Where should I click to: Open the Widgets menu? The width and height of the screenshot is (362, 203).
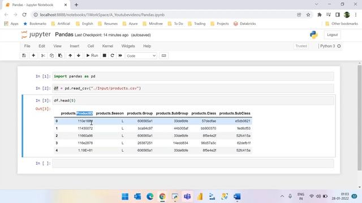(x=128, y=46)
